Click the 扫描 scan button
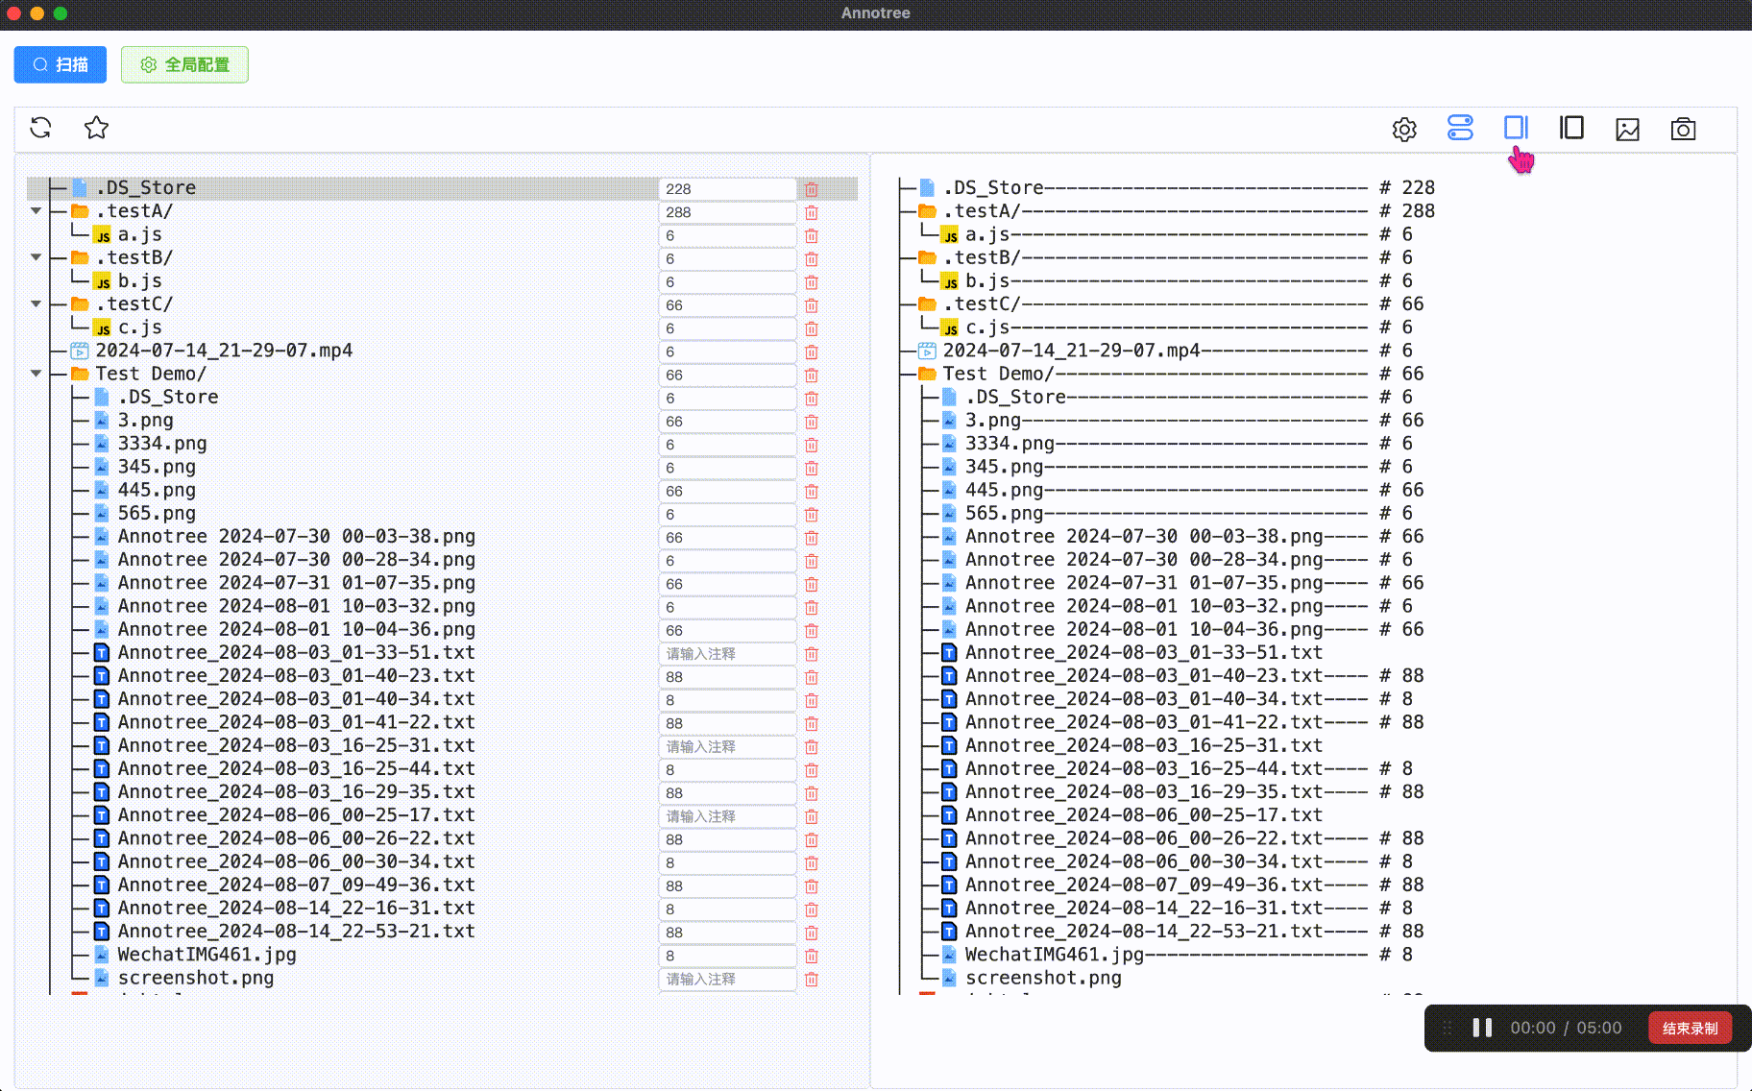 61,64
